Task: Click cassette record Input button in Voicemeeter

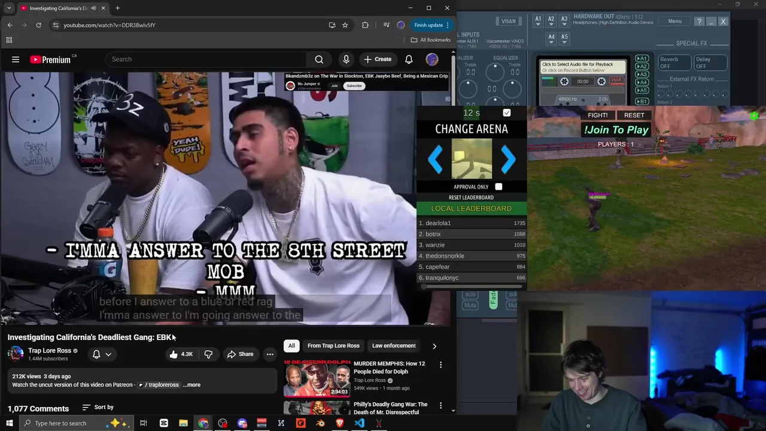Action: pos(616,81)
